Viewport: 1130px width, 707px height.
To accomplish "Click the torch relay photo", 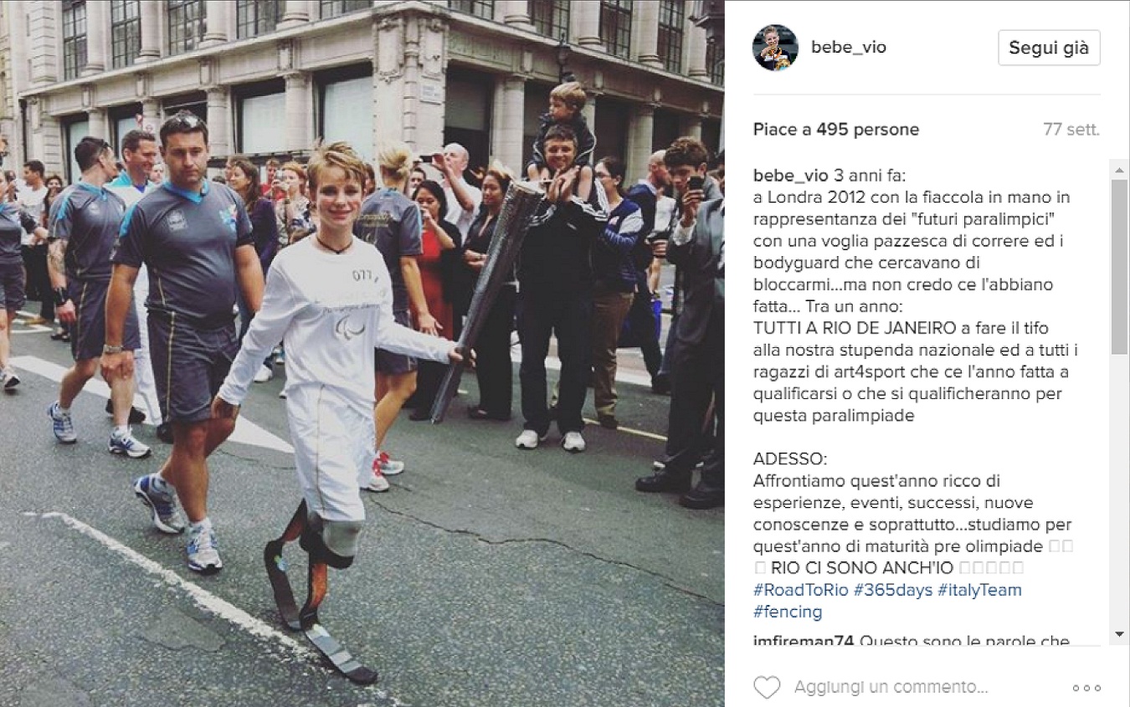I will tap(362, 353).
